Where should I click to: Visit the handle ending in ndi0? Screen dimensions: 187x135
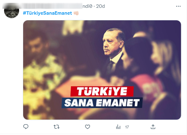[87, 6]
